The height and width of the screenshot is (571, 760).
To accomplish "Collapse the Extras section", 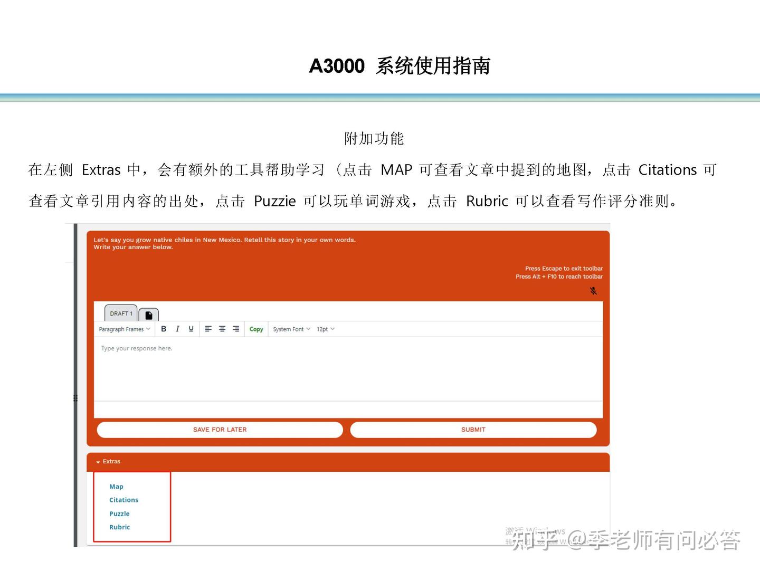I will coord(98,462).
